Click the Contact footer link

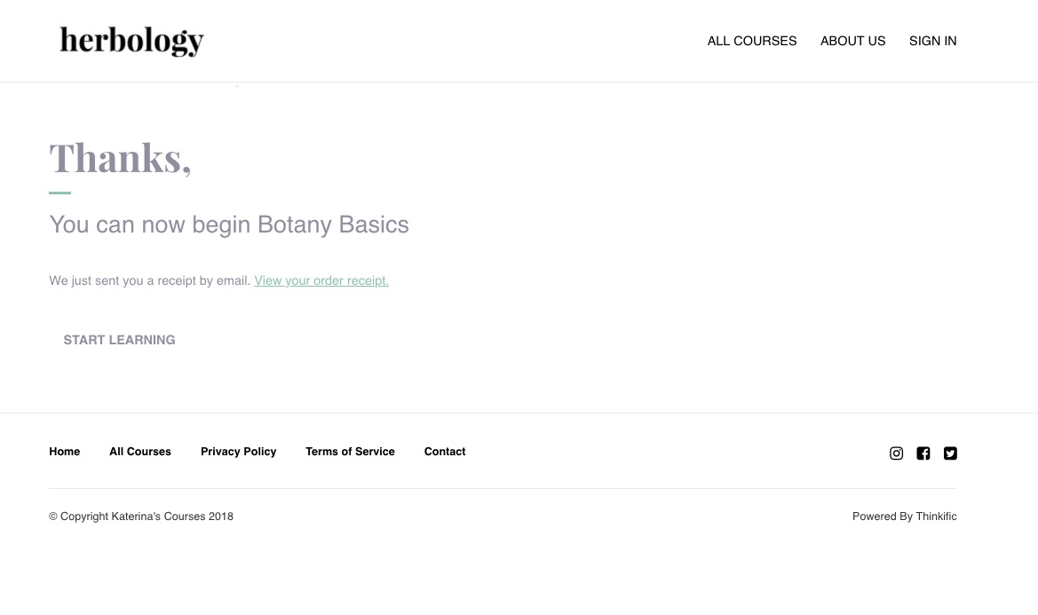tap(445, 452)
